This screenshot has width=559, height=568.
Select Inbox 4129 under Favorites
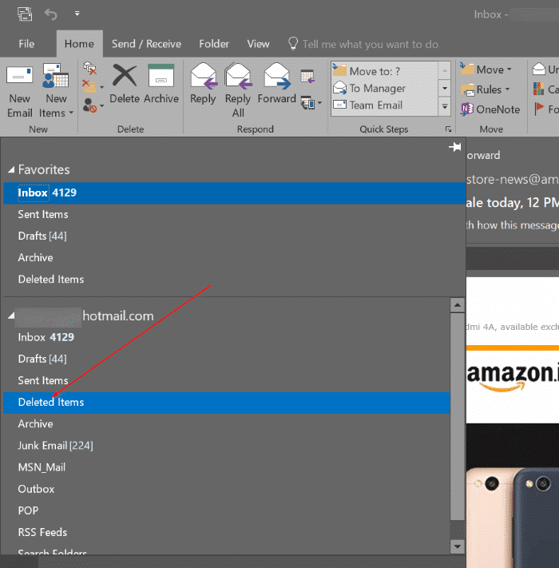(x=234, y=193)
